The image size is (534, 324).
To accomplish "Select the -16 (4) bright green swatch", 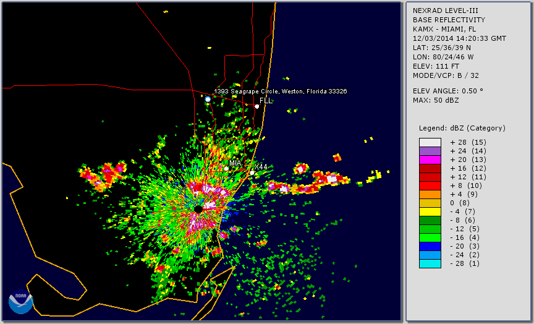I will (430, 238).
